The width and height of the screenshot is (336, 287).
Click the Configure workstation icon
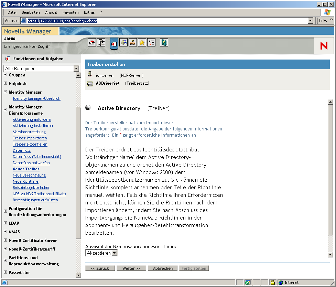132,42
